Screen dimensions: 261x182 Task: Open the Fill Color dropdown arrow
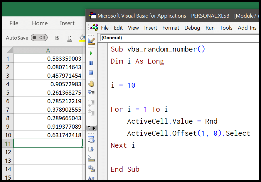pyautogui.click(x=86, y=38)
